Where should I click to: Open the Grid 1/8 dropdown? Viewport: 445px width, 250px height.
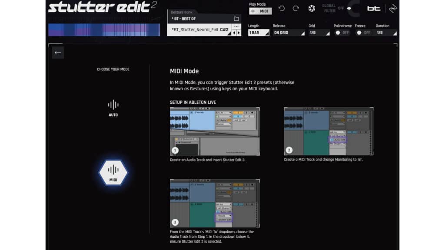(x=319, y=33)
